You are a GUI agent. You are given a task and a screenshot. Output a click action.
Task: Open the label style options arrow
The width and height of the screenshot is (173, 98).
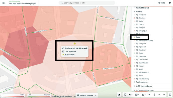point(145,95)
